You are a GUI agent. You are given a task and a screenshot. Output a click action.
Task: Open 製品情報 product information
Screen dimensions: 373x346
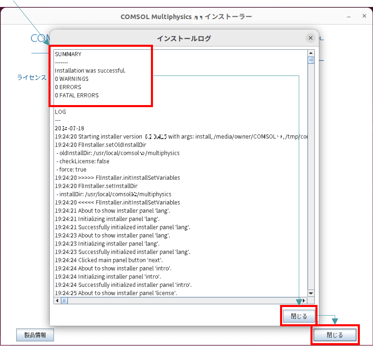(x=35, y=335)
